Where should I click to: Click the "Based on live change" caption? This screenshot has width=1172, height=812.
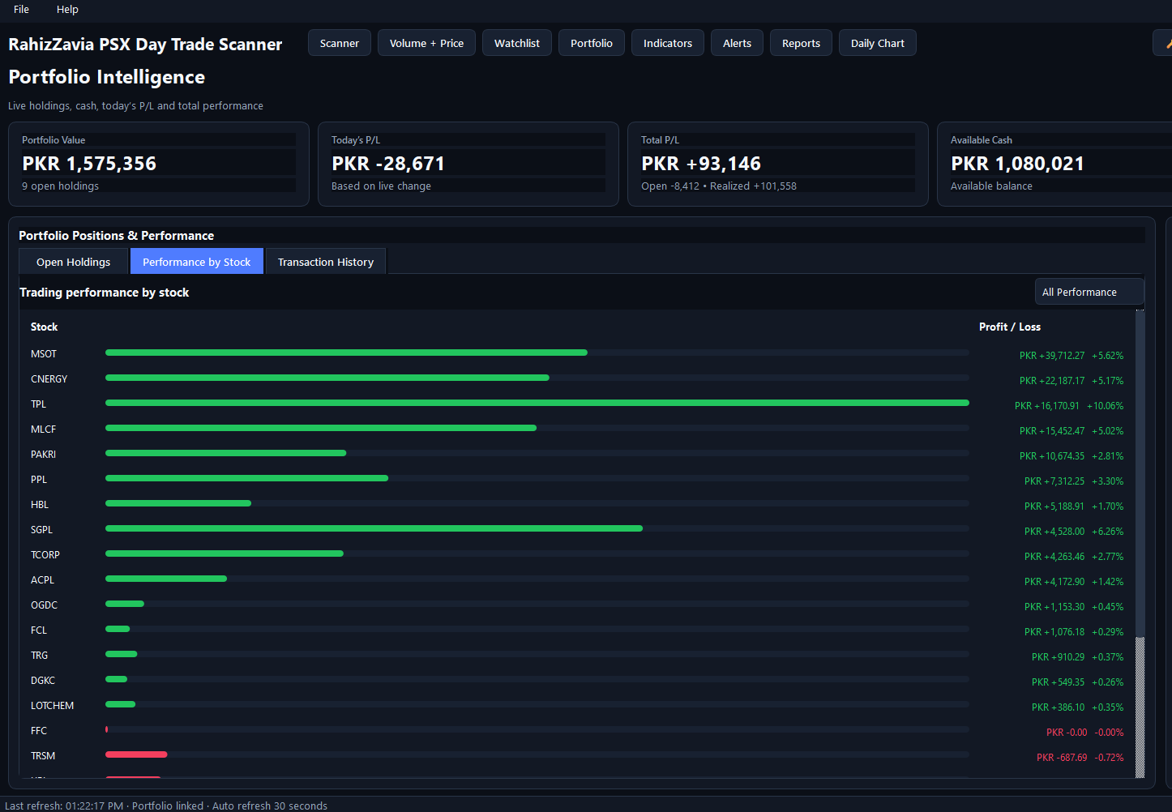click(381, 186)
